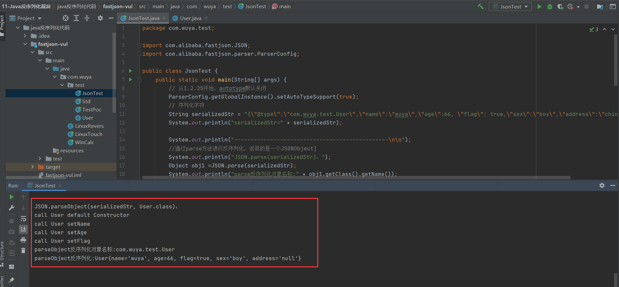Click run gutter arrow on line 6
Image resolution: width=619 pixels, height=287 pixels.
coord(131,71)
